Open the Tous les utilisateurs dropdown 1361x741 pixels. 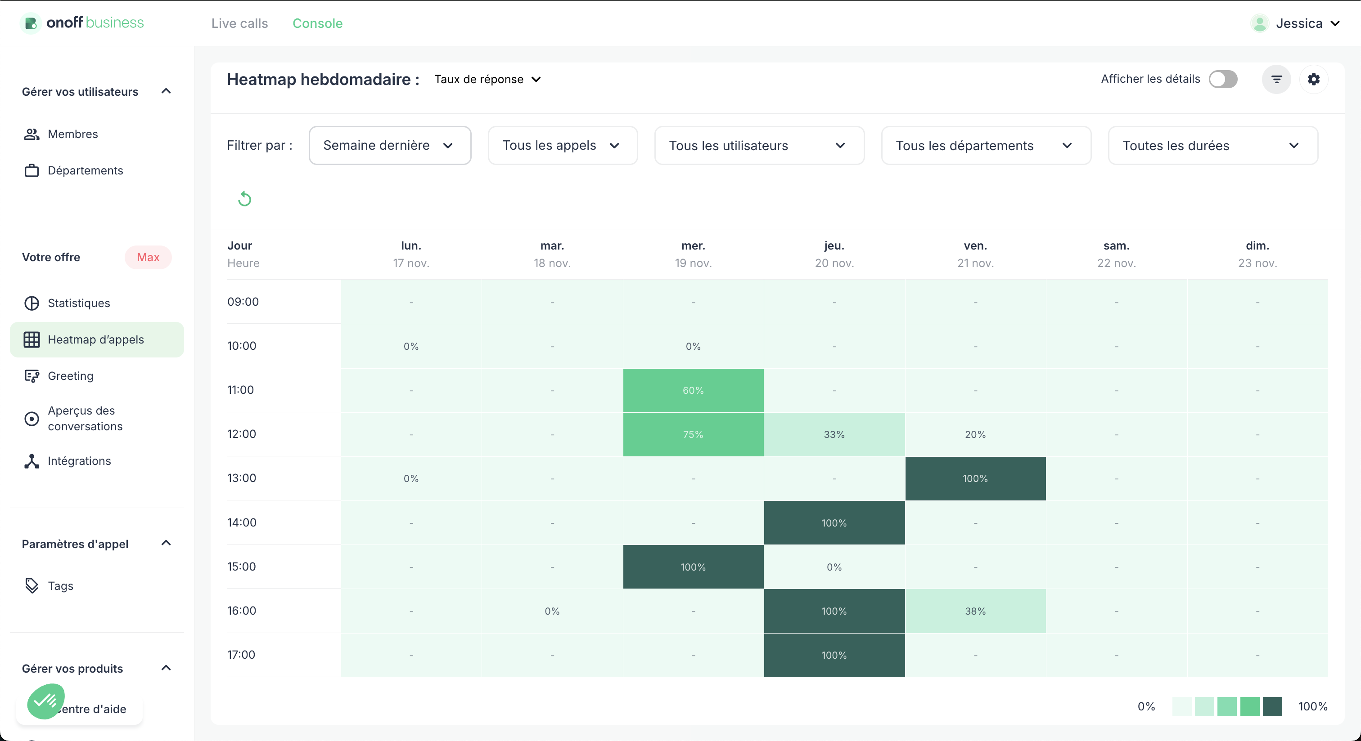point(759,145)
